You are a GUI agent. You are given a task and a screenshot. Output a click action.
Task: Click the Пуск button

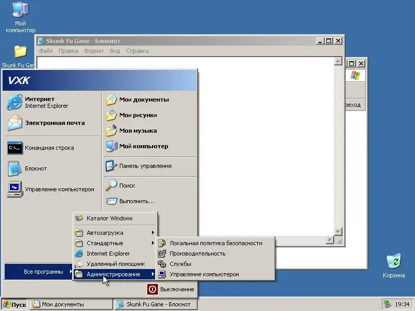pos(15,304)
